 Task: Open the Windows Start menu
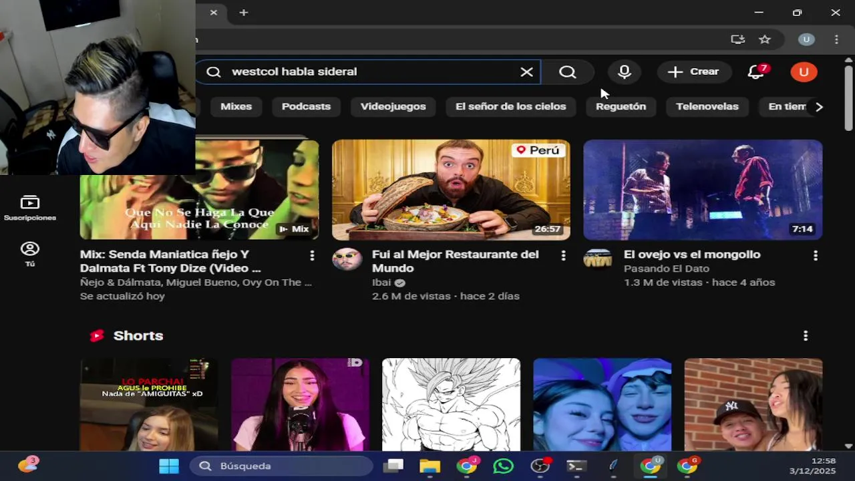tap(169, 466)
